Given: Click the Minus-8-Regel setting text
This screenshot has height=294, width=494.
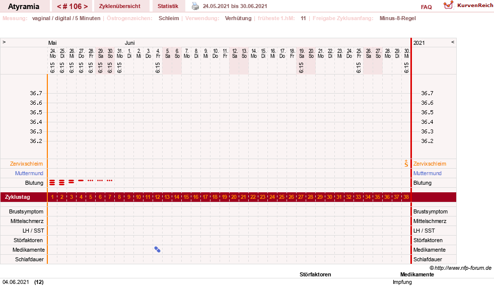Looking at the screenshot, I should 398,18.
